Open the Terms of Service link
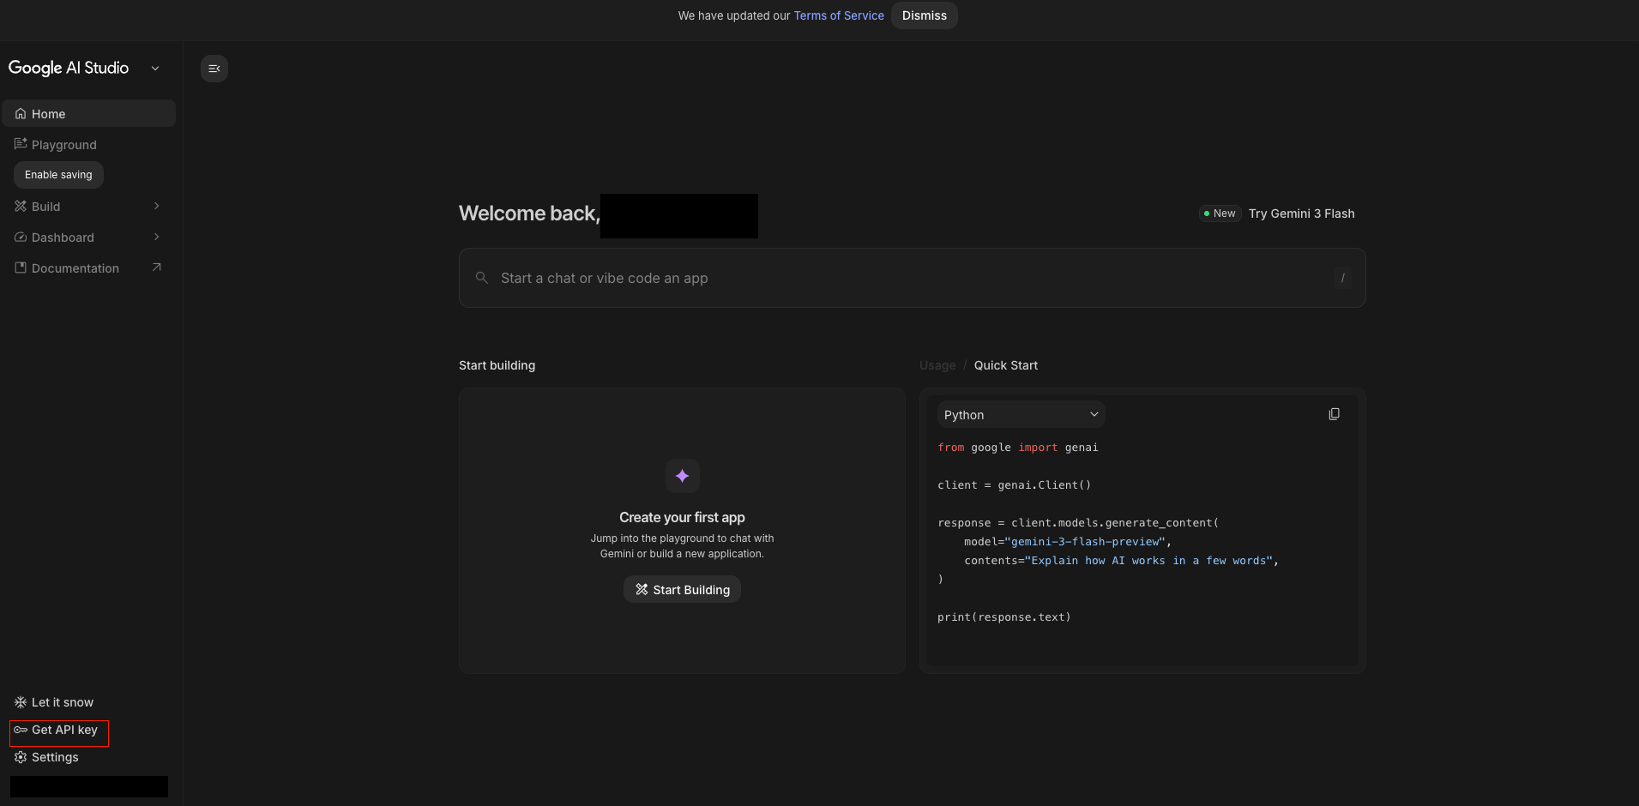1639x806 pixels. coord(839,15)
